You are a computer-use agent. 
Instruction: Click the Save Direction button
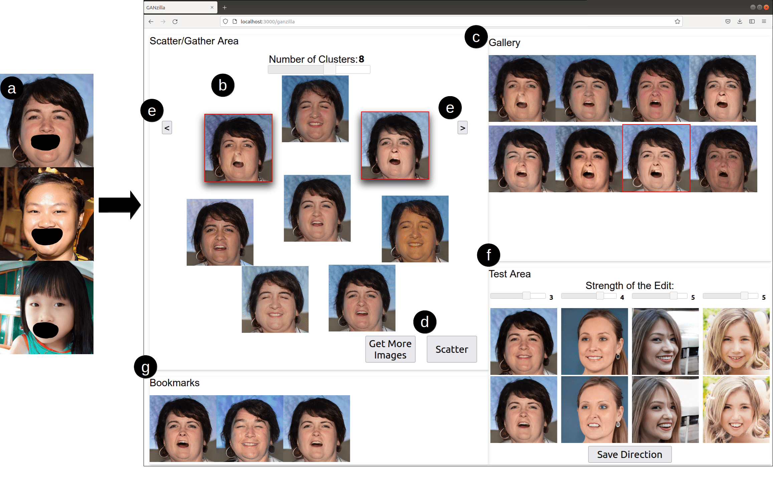(x=629, y=454)
